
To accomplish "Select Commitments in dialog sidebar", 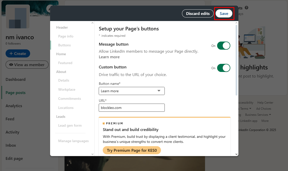I will click(x=70, y=99).
